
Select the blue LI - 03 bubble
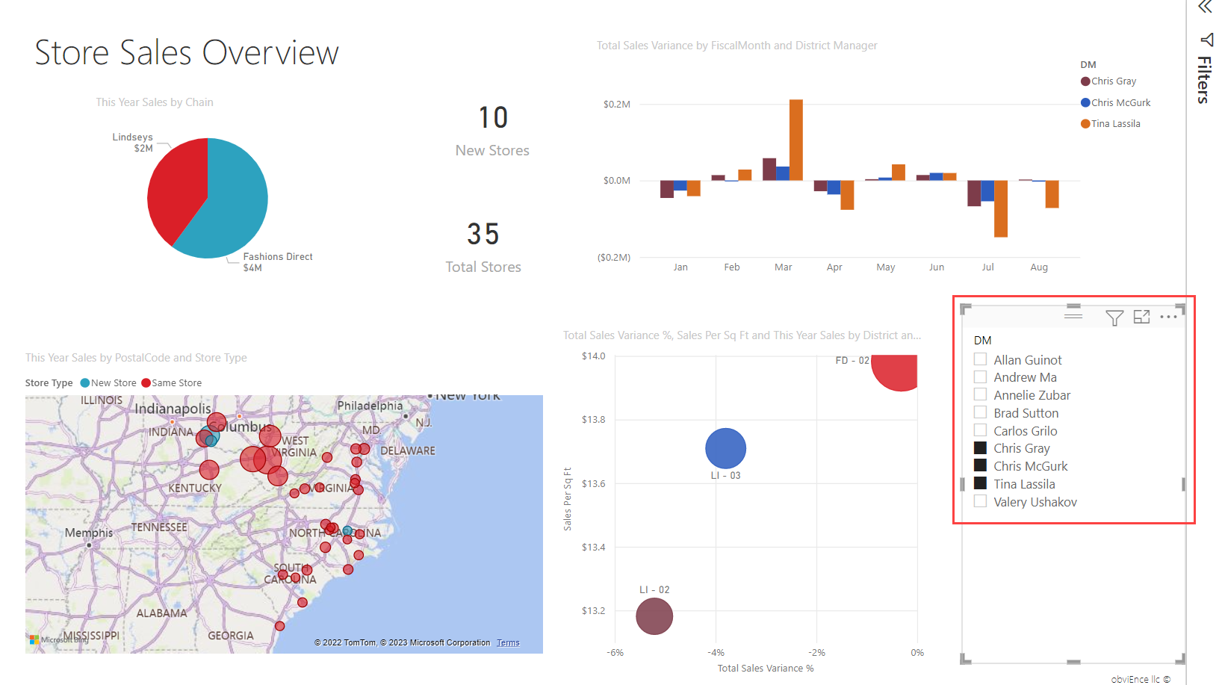(x=725, y=448)
